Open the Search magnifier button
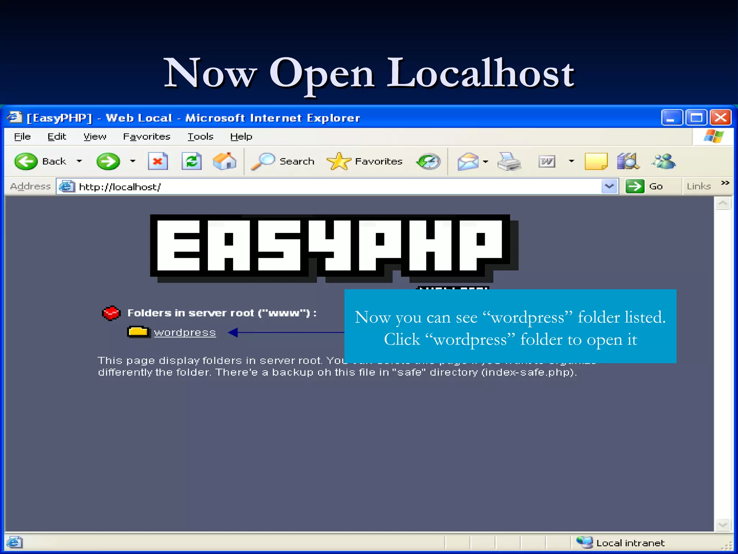This screenshot has width=738, height=554. (283, 161)
